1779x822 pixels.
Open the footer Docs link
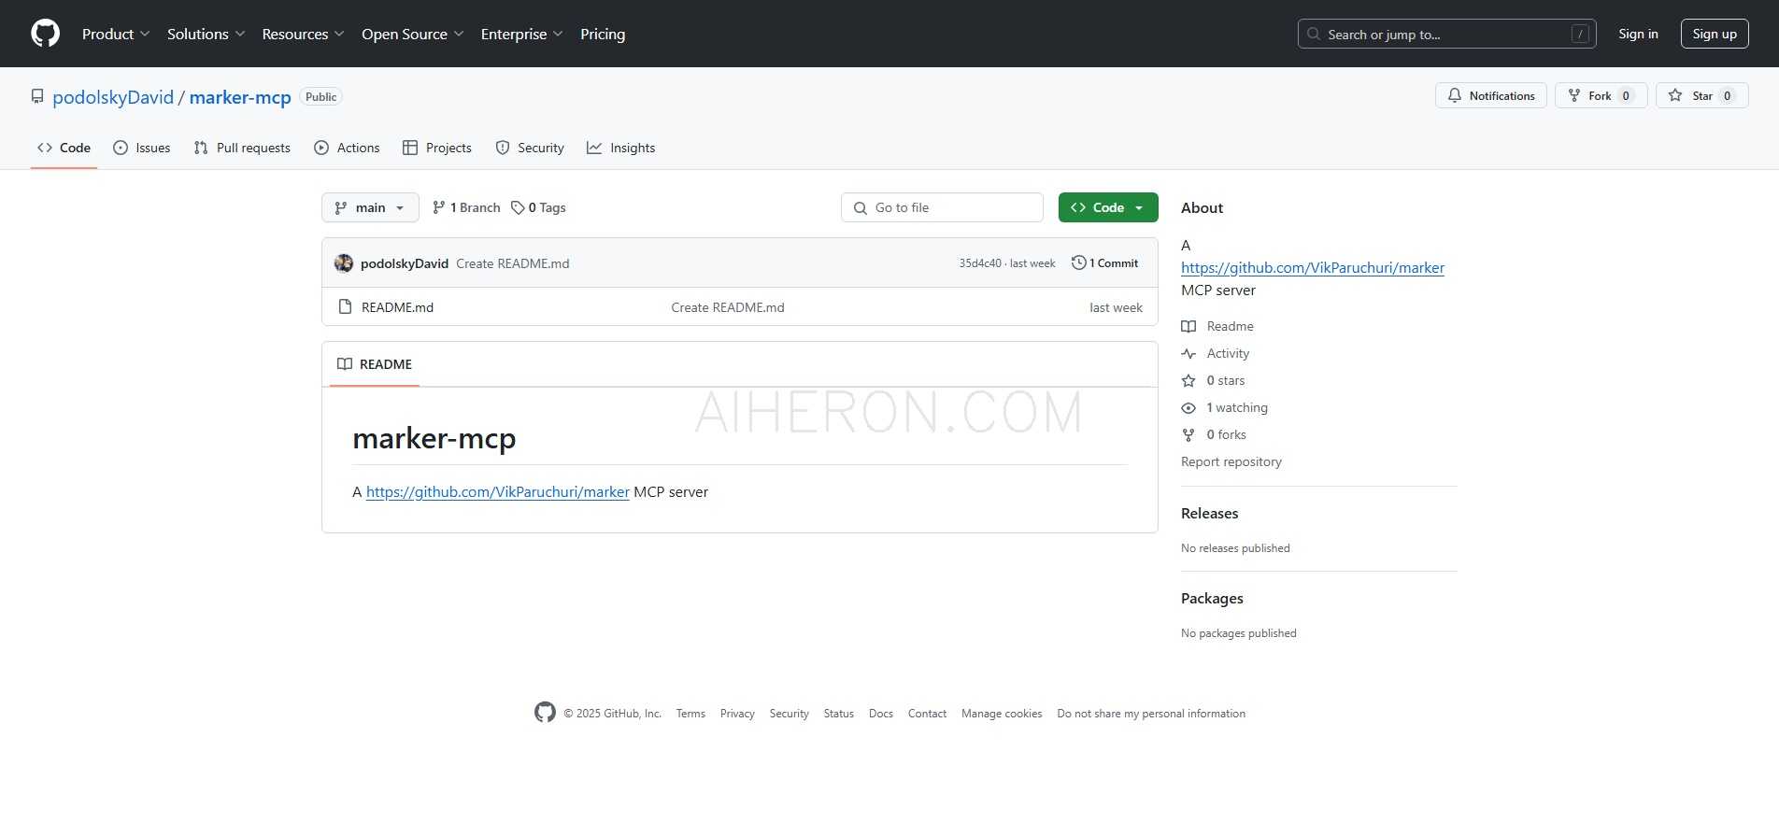coord(881,714)
